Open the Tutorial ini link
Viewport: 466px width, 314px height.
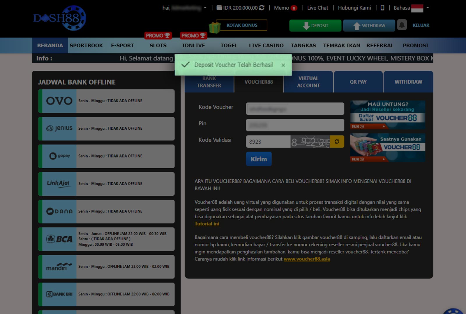tap(207, 224)
